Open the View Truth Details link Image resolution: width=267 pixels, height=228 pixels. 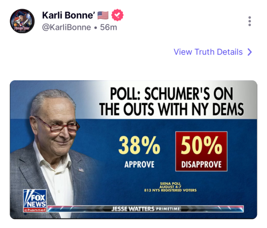pyautogui.click(x=208, y=52)
